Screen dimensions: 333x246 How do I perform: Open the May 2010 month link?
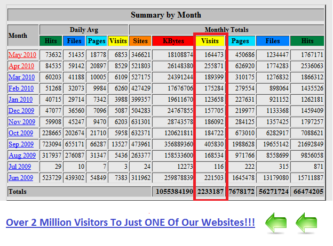coord(21,55)
